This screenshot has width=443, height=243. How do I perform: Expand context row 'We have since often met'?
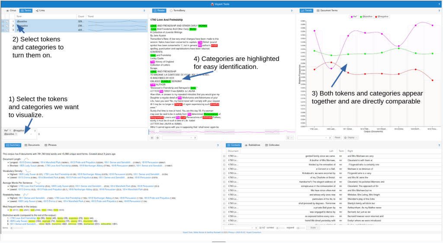coord(224,190)
